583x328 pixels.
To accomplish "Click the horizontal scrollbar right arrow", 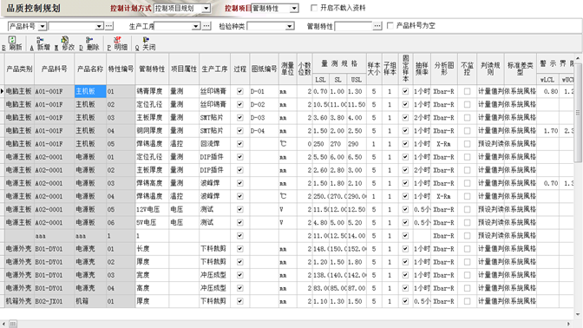I will pos(568,324).
